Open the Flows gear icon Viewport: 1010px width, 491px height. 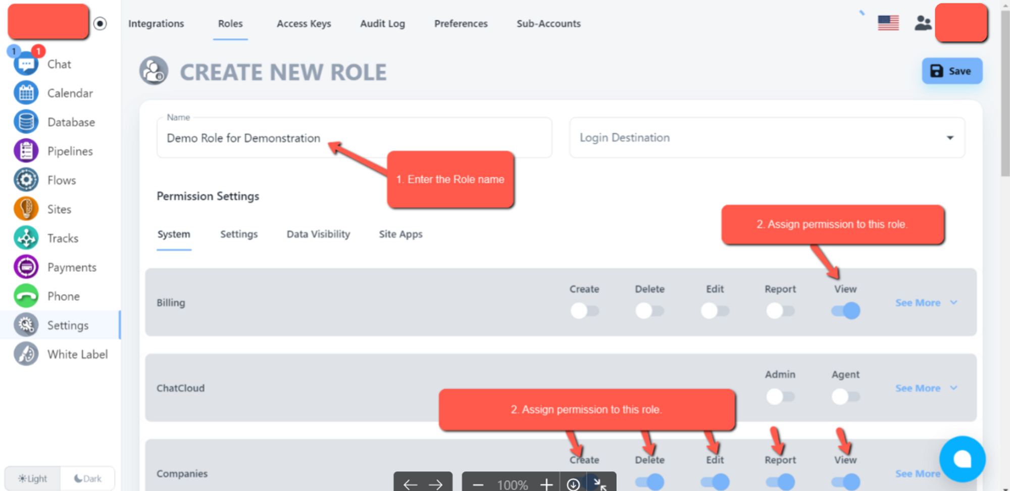(x=26, y=180)
